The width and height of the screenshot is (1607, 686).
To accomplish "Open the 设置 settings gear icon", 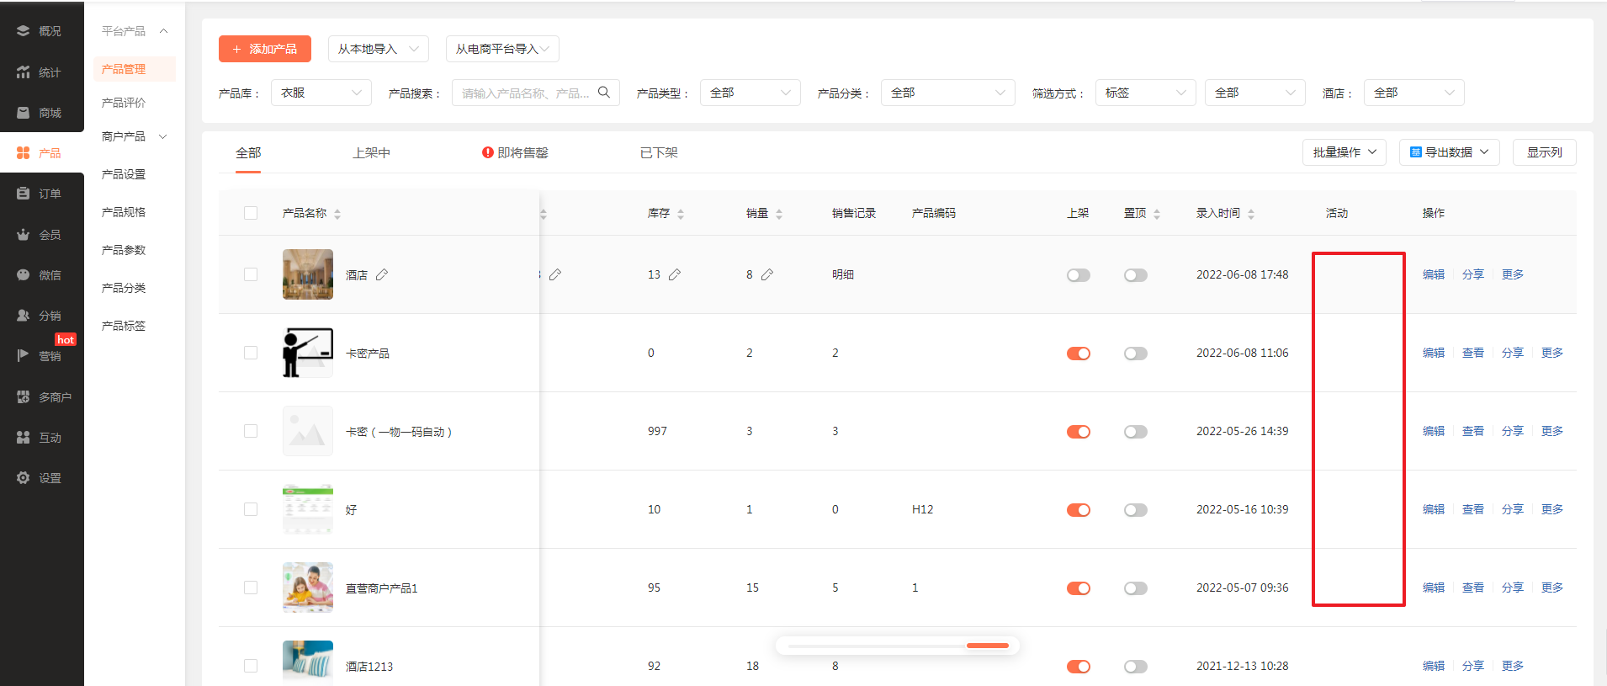I will click(23, 478).
